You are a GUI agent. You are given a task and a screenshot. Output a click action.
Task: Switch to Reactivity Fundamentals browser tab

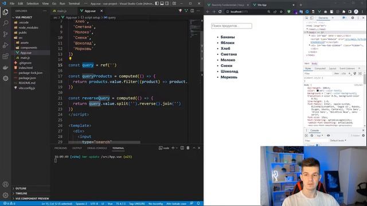[228, 5]
